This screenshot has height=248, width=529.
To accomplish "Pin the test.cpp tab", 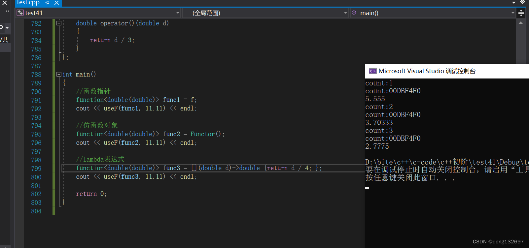I will (47, 3).
